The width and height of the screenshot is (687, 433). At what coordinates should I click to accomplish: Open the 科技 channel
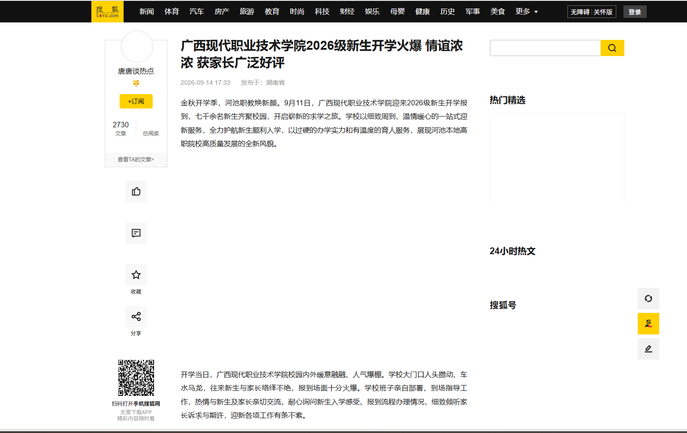pos(322,12)
